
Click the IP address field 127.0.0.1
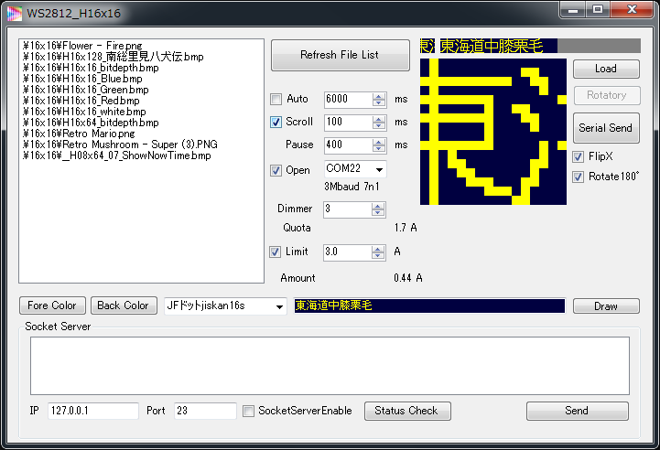(x=93, y=411)
